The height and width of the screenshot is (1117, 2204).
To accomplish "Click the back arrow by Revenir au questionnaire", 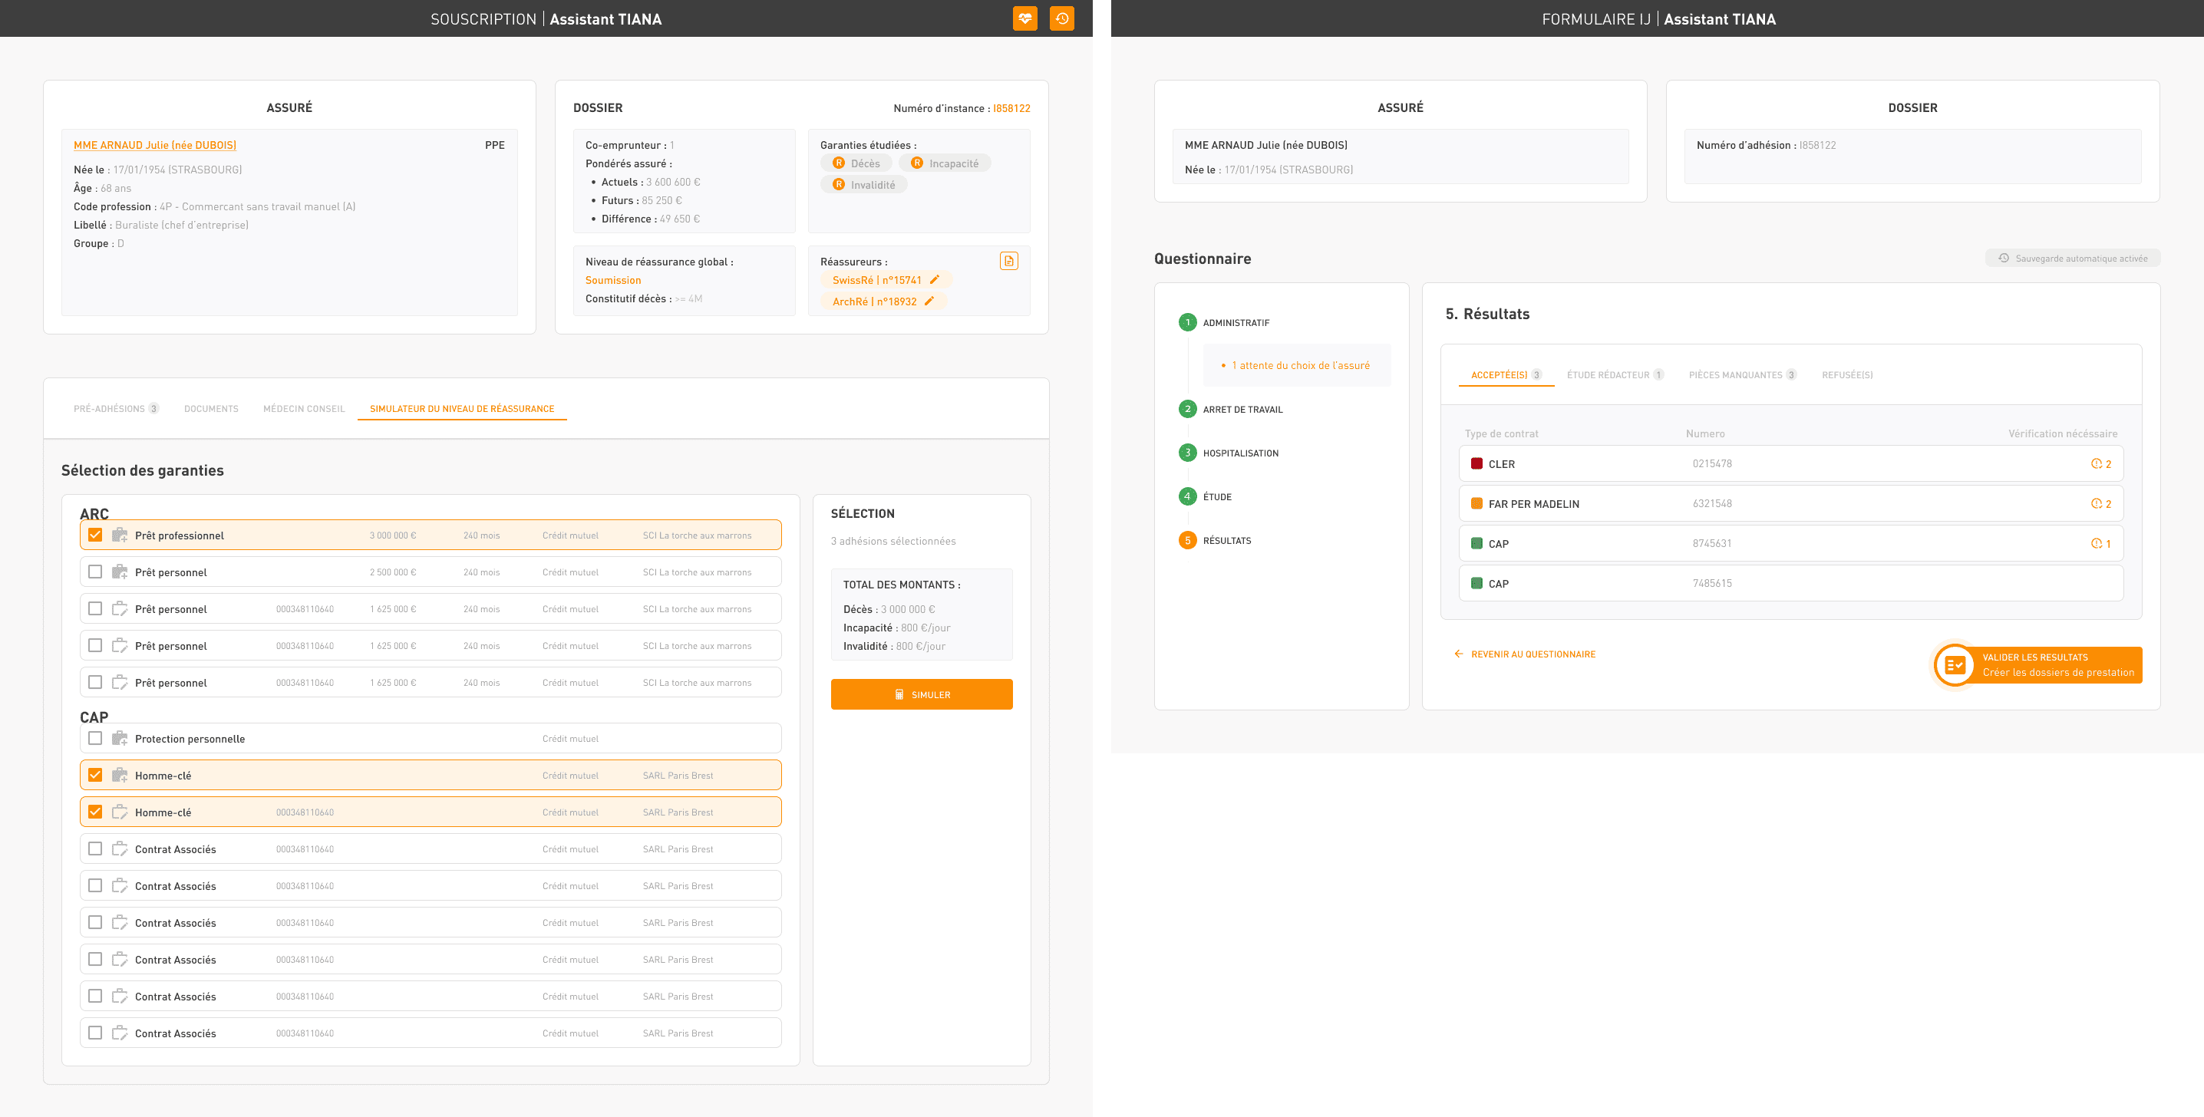I will [x=1459, y=654].
